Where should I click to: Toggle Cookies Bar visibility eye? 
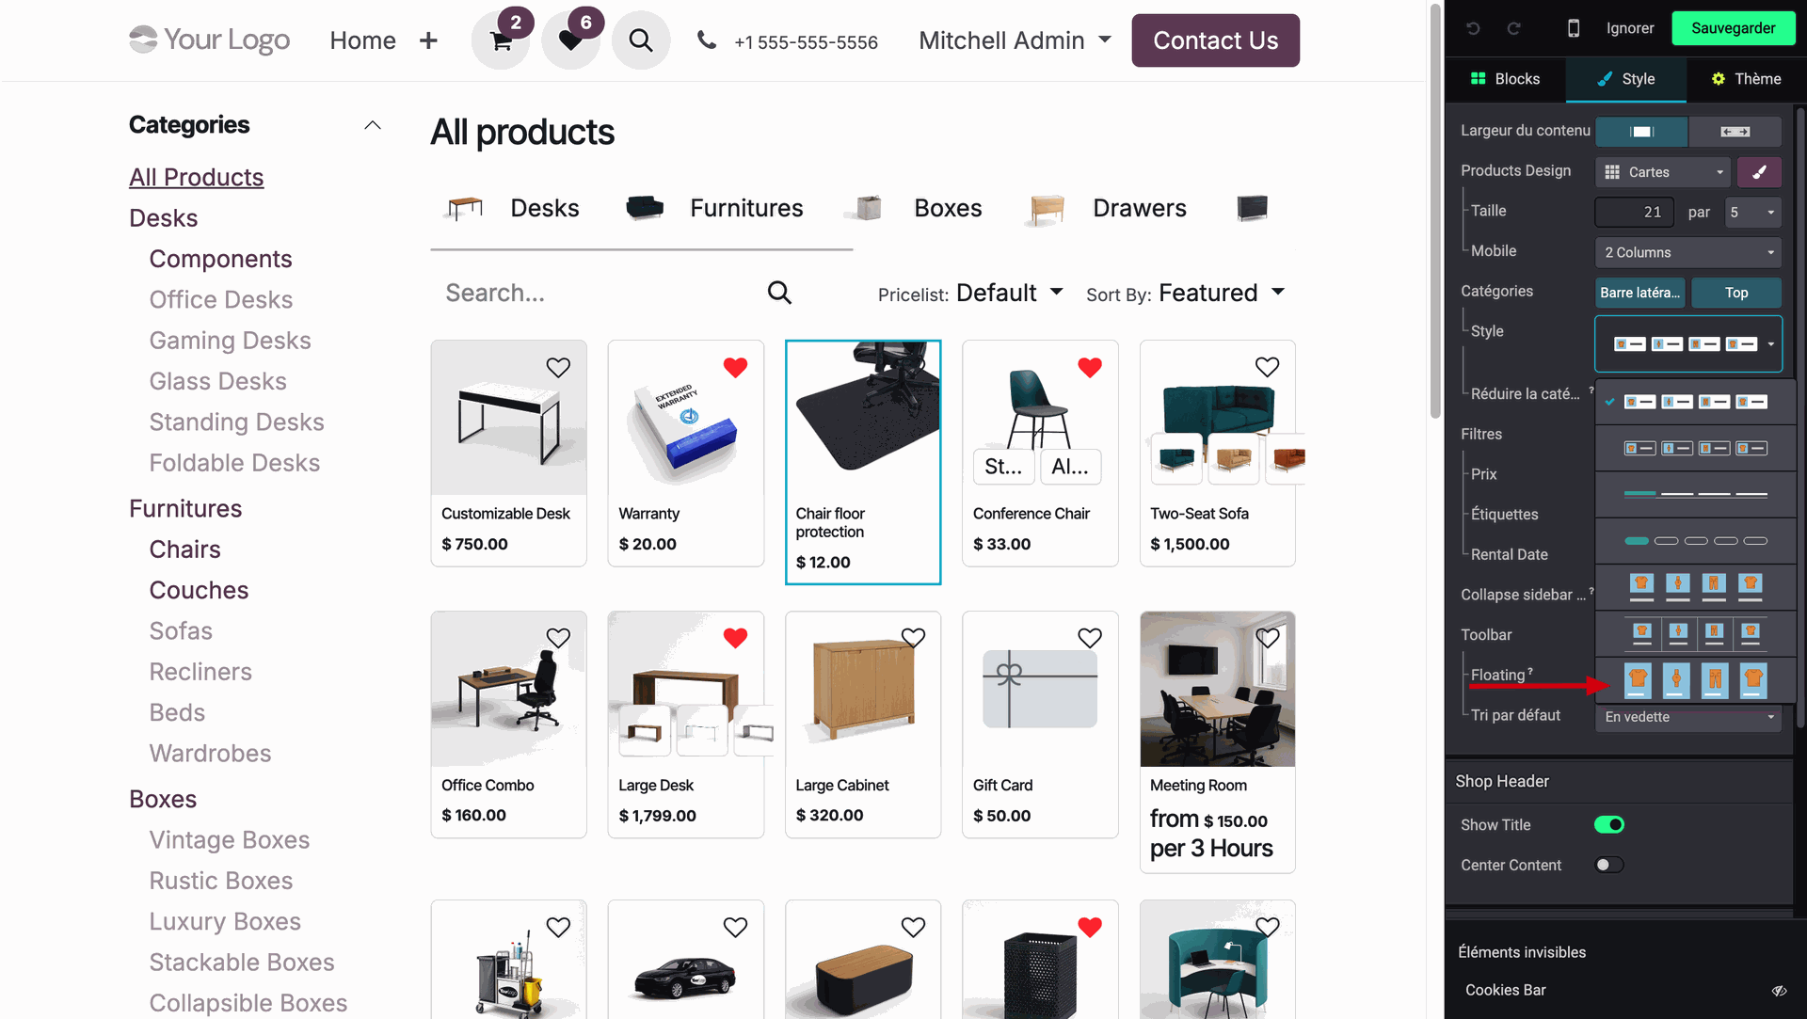point(1779,991)
